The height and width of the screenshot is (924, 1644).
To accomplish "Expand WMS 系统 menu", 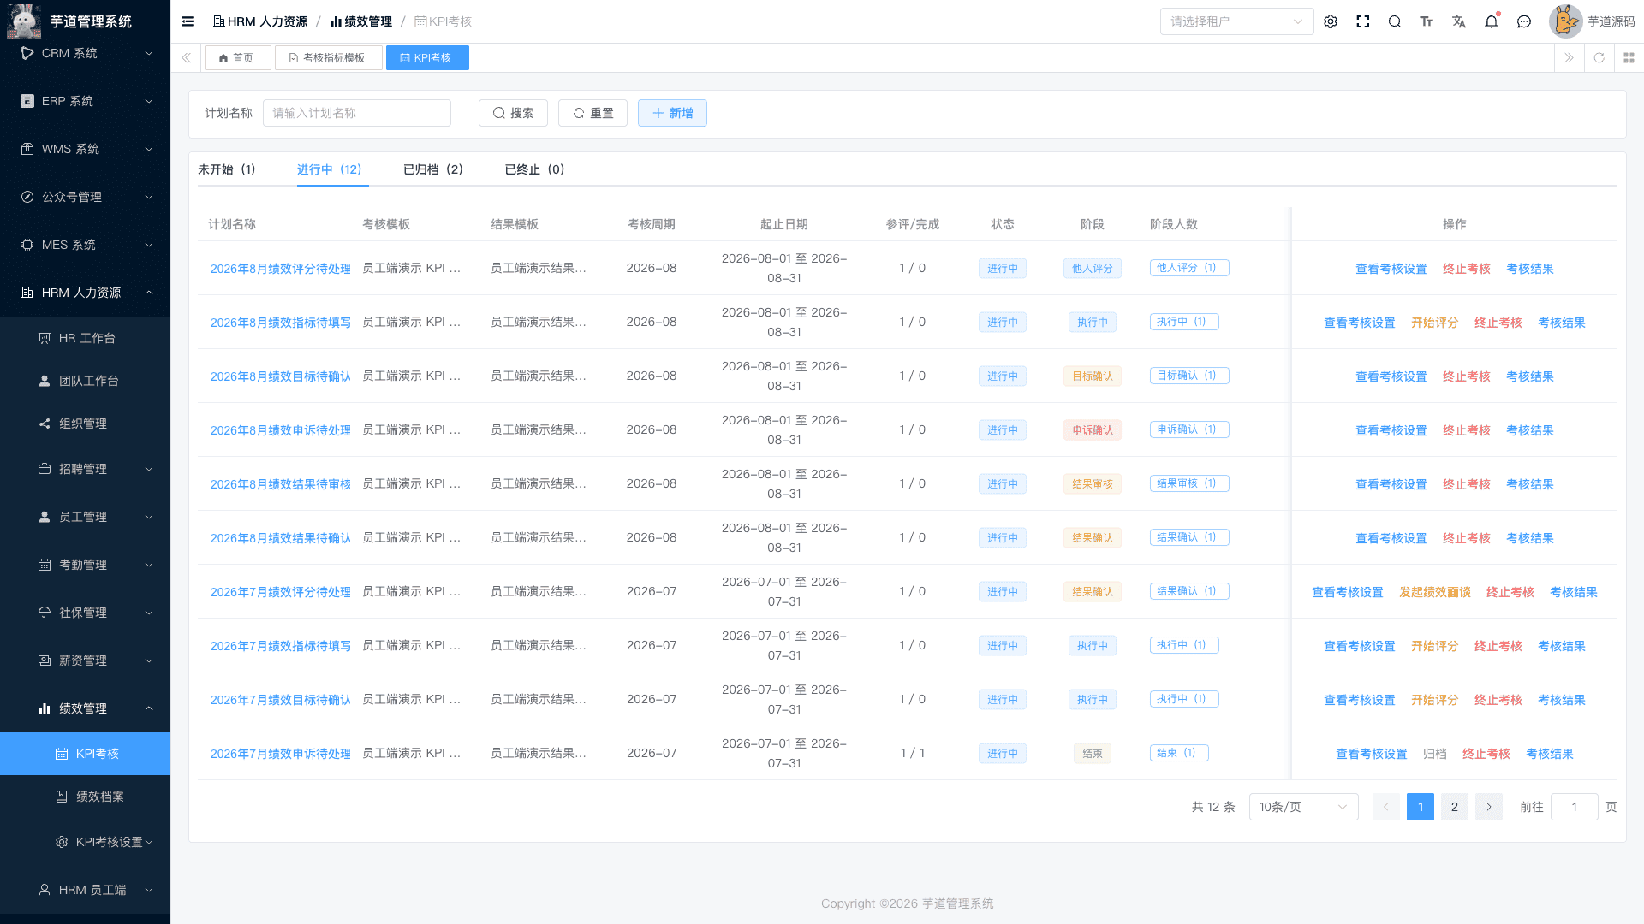I will coord(86,149).
